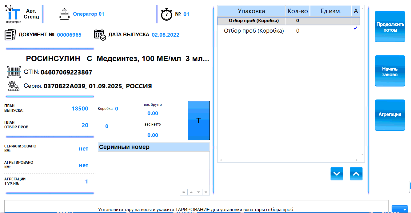This screenshot has height=213, width=411.
Task: Jump to last serial number arrow
Action: [x=206, y=192]
